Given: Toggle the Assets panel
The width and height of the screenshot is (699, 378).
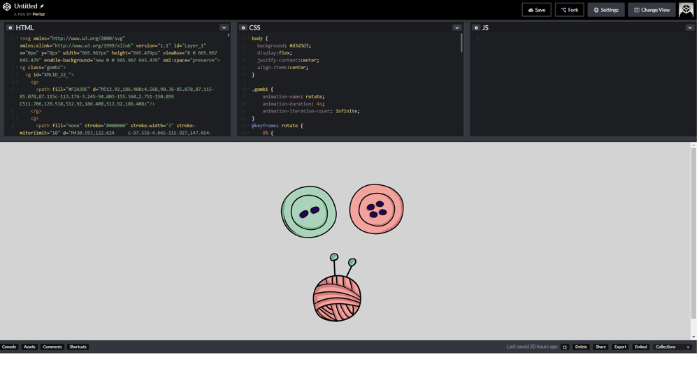Looking at the screenshot, I should click(x=29, y=347).
